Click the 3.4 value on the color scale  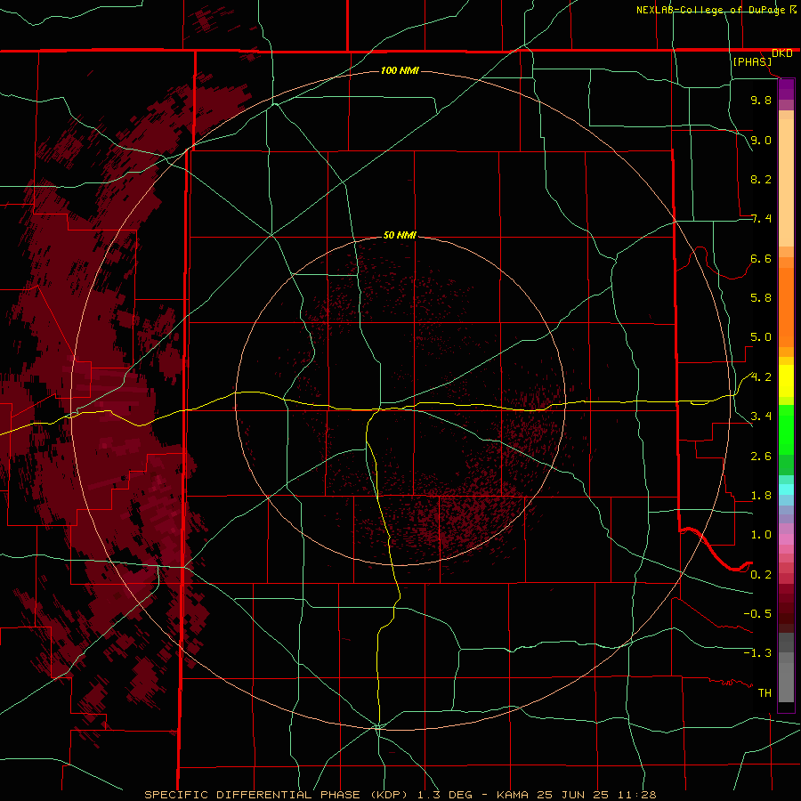761,417
